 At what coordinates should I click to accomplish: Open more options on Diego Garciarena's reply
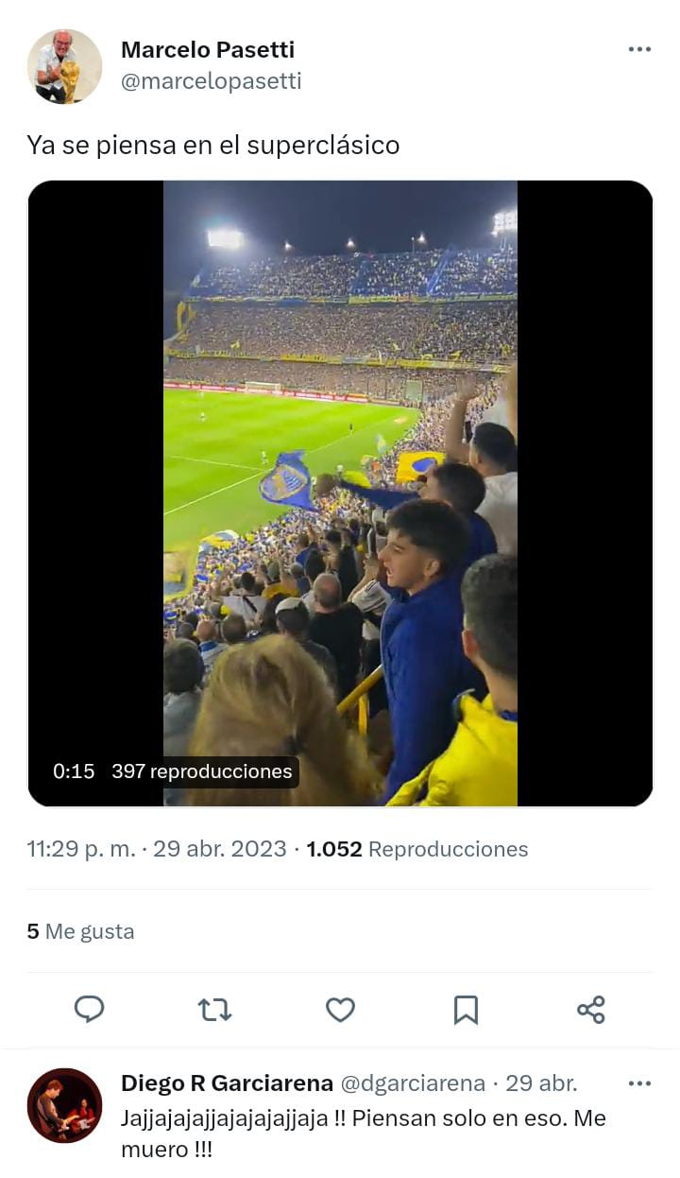coord(639,1083)
